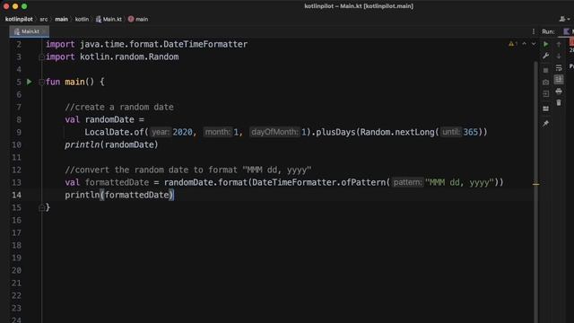Viewport: 574px width, 323px height.
Task: Click the kotlinpilot breadcrumb
Action: 19,19
